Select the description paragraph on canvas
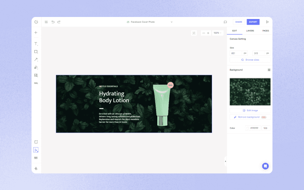This screenshot has width=304, height=190. 120,118
